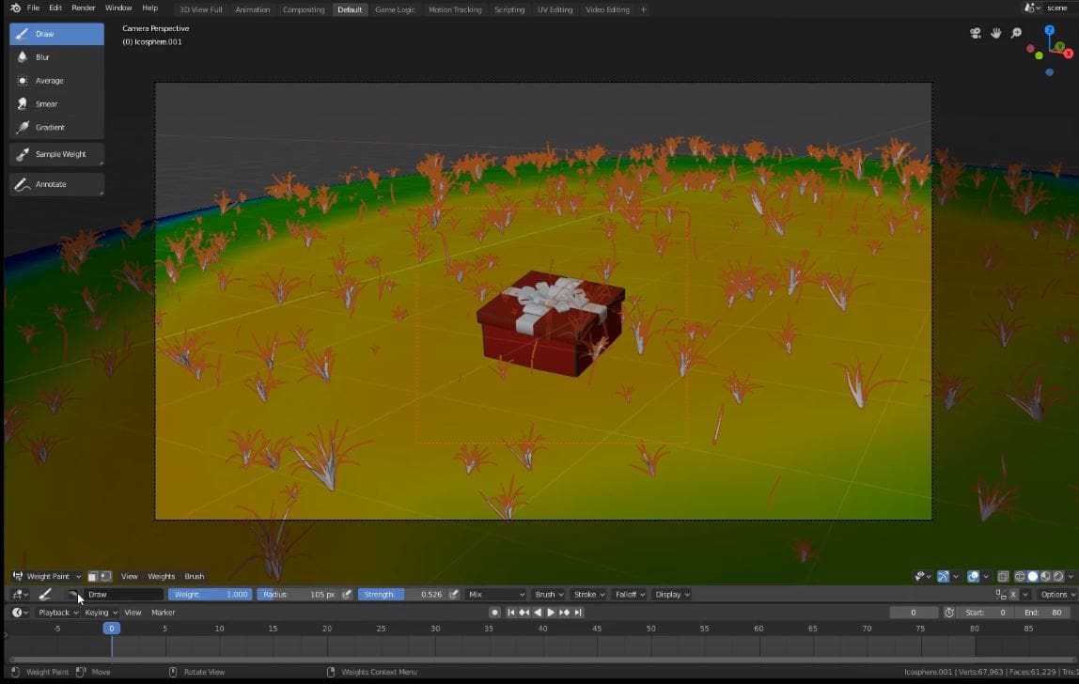Expand the Brush settings dropdown
Image resolution: width=1079 pixels, height=684 pixels.
pyautogui.click(x=549, y=595)
